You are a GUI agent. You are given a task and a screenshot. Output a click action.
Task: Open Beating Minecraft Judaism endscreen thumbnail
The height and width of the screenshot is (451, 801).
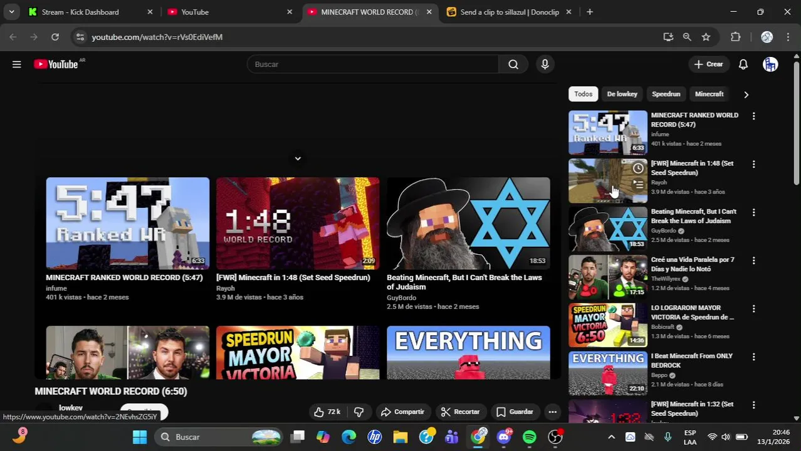468,224
